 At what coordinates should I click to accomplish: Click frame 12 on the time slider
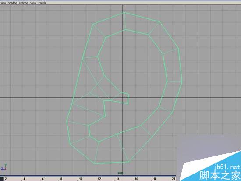click(99, 179)
